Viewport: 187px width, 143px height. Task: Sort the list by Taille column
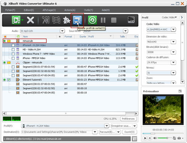tap(122, 37)
